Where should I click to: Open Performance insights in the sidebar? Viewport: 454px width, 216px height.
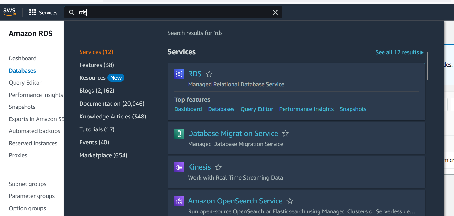36,95
